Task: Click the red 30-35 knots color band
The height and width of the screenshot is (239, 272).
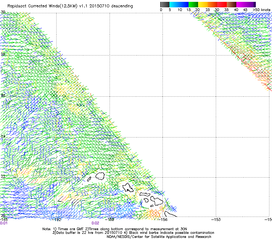Action: click(x=222, y=4)
